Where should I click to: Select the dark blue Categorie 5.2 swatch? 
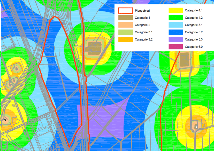(x=176, y=32)
